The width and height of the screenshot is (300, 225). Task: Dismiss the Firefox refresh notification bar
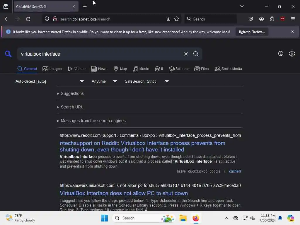click(x=293, y=32)
